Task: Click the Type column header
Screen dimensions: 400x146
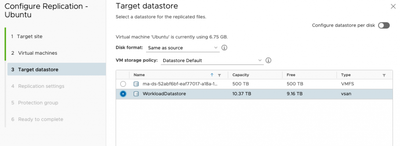Action: click(346, 75)
